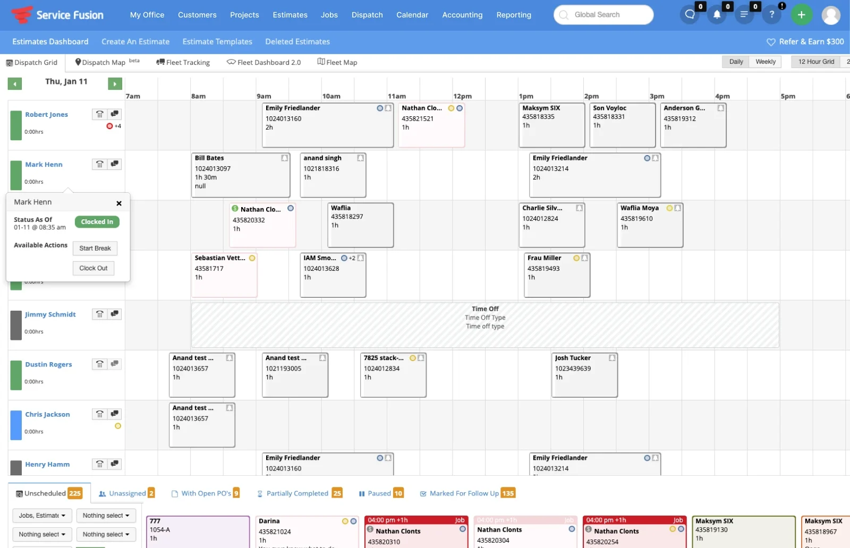This screenshot has height=548, width=850.
Task: Click the truck icon next to Jimmy Schmidt
Action: coord(114,314)
